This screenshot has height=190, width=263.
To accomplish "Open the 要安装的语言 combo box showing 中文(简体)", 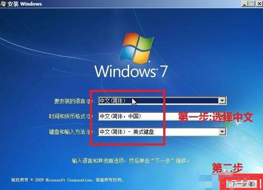I will pyautogui.click(x=162, y=101).
